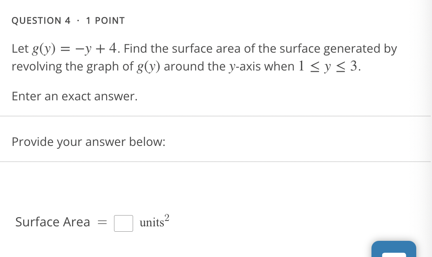Select the 1 POINT label
Viewport: 432px width, 257px height.
point(105,20)
